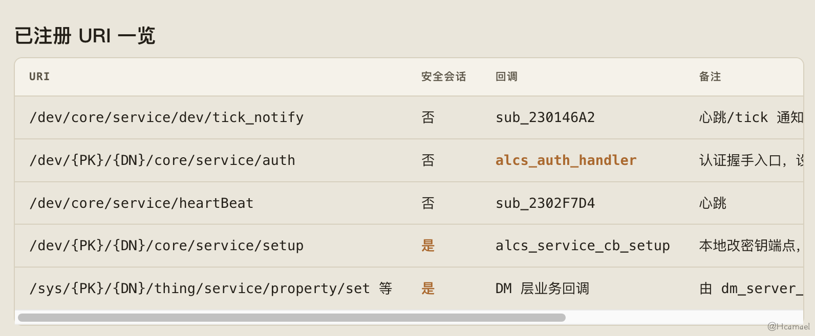Click the alcs_auth_handler callback link
Screen dimensions: 815x336
[x=566, y=160]
